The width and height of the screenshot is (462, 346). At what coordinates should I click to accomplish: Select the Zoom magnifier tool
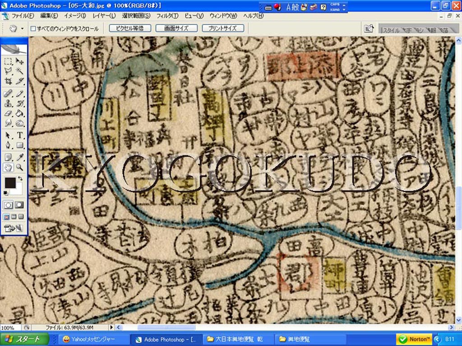[19, 168]
